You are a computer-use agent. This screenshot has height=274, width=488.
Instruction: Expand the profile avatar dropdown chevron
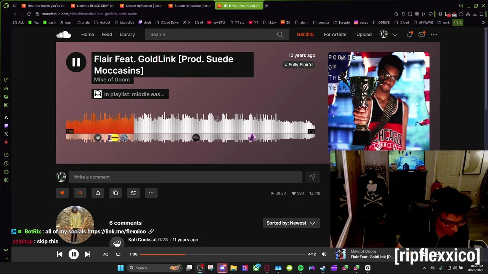pos(395,35)
